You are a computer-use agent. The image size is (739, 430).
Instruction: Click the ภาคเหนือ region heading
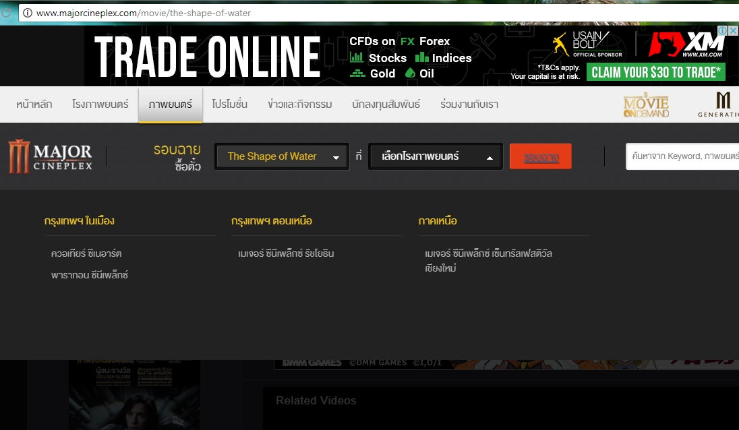pos(438,221)
